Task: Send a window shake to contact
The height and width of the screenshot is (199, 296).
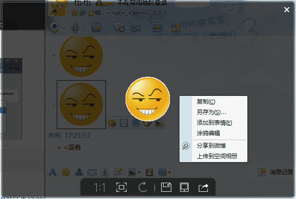Action: pyautogui.click(x=92, y=172)
